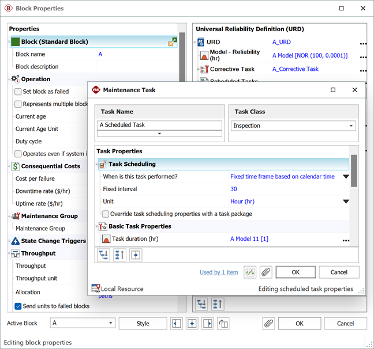Screen dimensions: 374x349
Task: Open the Unit Hour (hr) dropdown arrow
Action: click(346, 202)
